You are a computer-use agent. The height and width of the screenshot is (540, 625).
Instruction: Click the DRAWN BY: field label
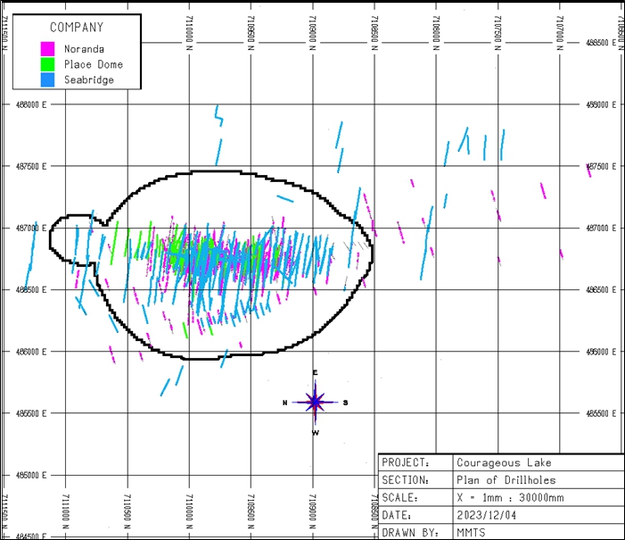pyautogui.click(x=408, y=532)
